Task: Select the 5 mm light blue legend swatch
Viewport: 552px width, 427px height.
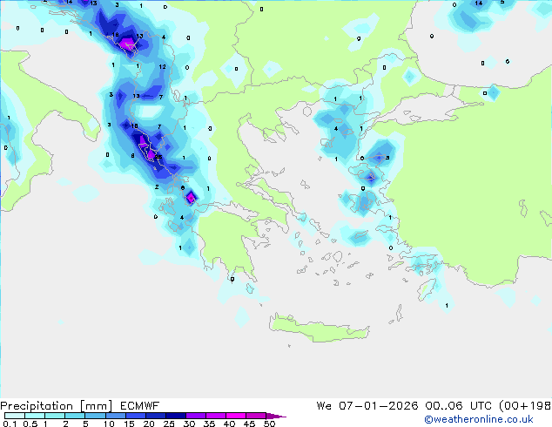Action: 95,416
